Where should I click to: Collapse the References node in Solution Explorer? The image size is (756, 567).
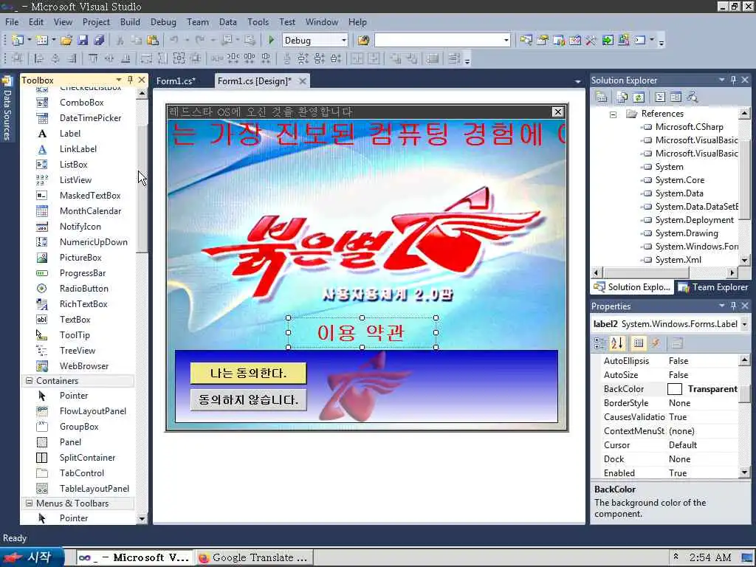click(x=613, y=114)
